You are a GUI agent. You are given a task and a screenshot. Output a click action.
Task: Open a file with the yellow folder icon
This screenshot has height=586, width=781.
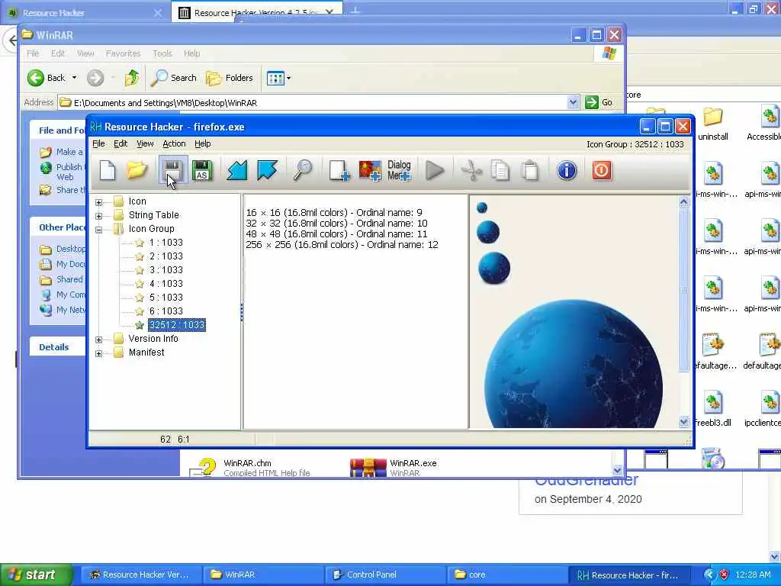pos(137,170)
